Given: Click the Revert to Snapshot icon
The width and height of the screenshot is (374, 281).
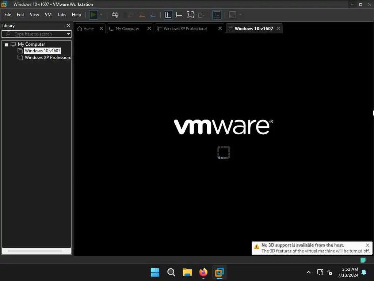Looking at the screenshot, I should [x=142, y=15].
